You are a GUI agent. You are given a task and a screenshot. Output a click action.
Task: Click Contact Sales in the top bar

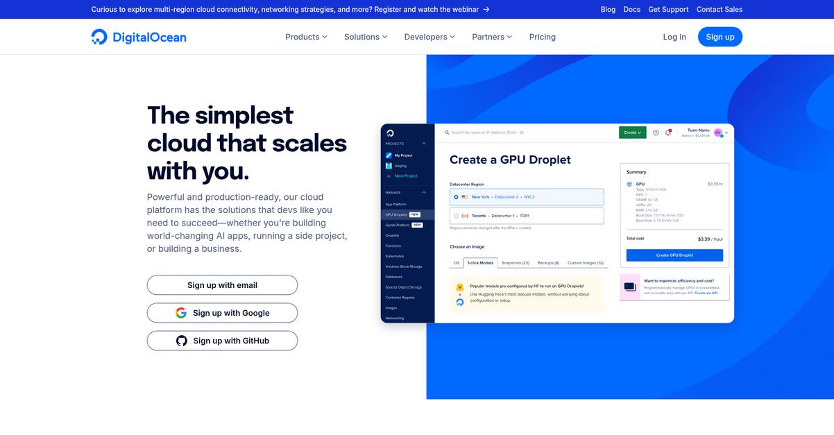tap(720, 9)
